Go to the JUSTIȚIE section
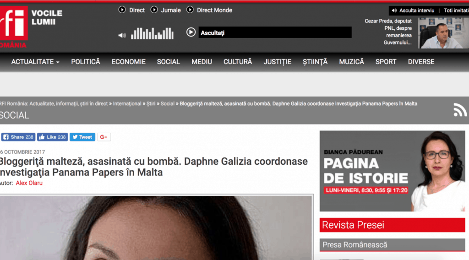This screenshot has width=469, height=260. pyautogui.click(x=277, y=62)
